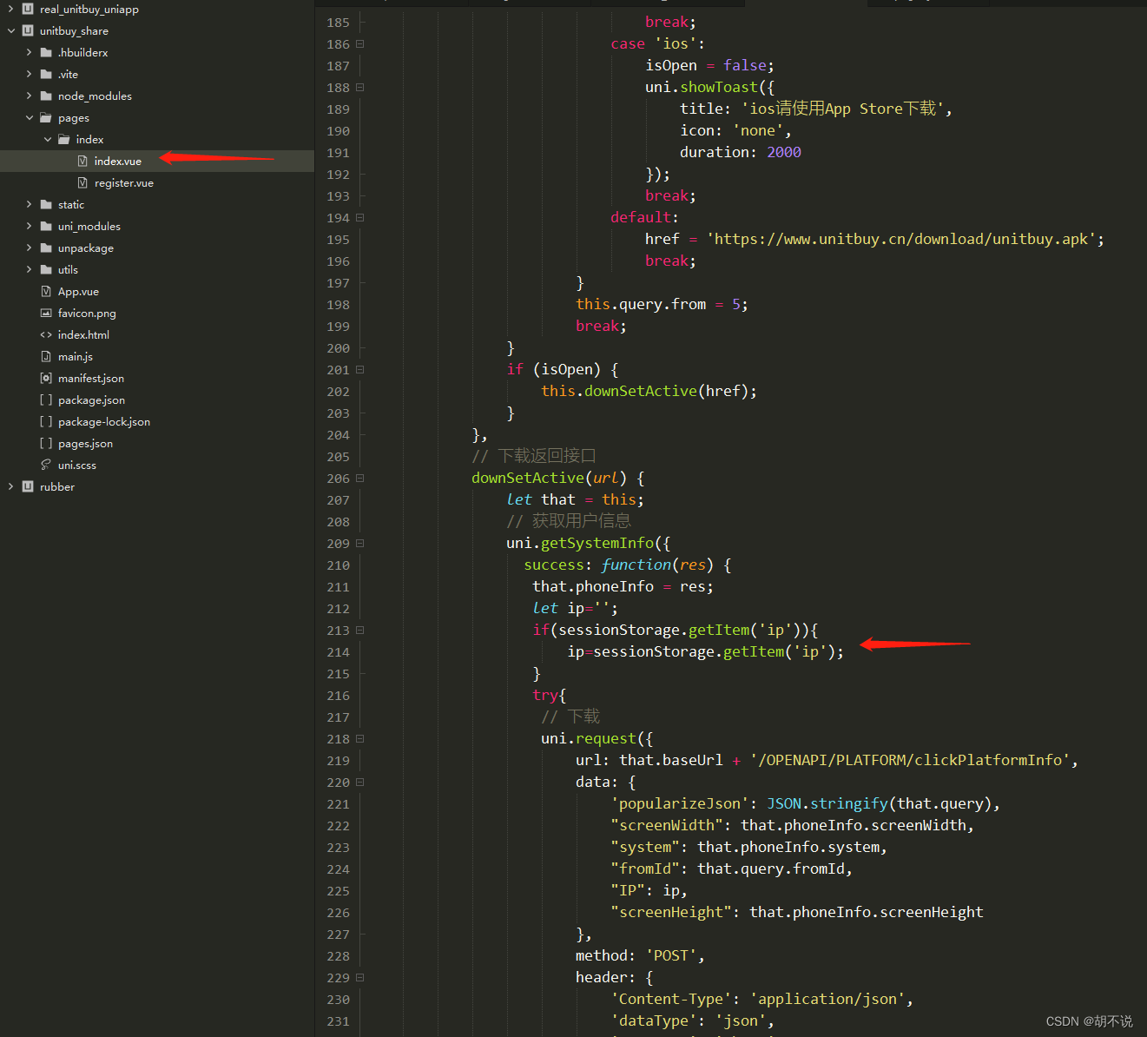1147x1037 pixels.
Task: Click the unitbuy.apk download URL string
Action: coord(901,239)
